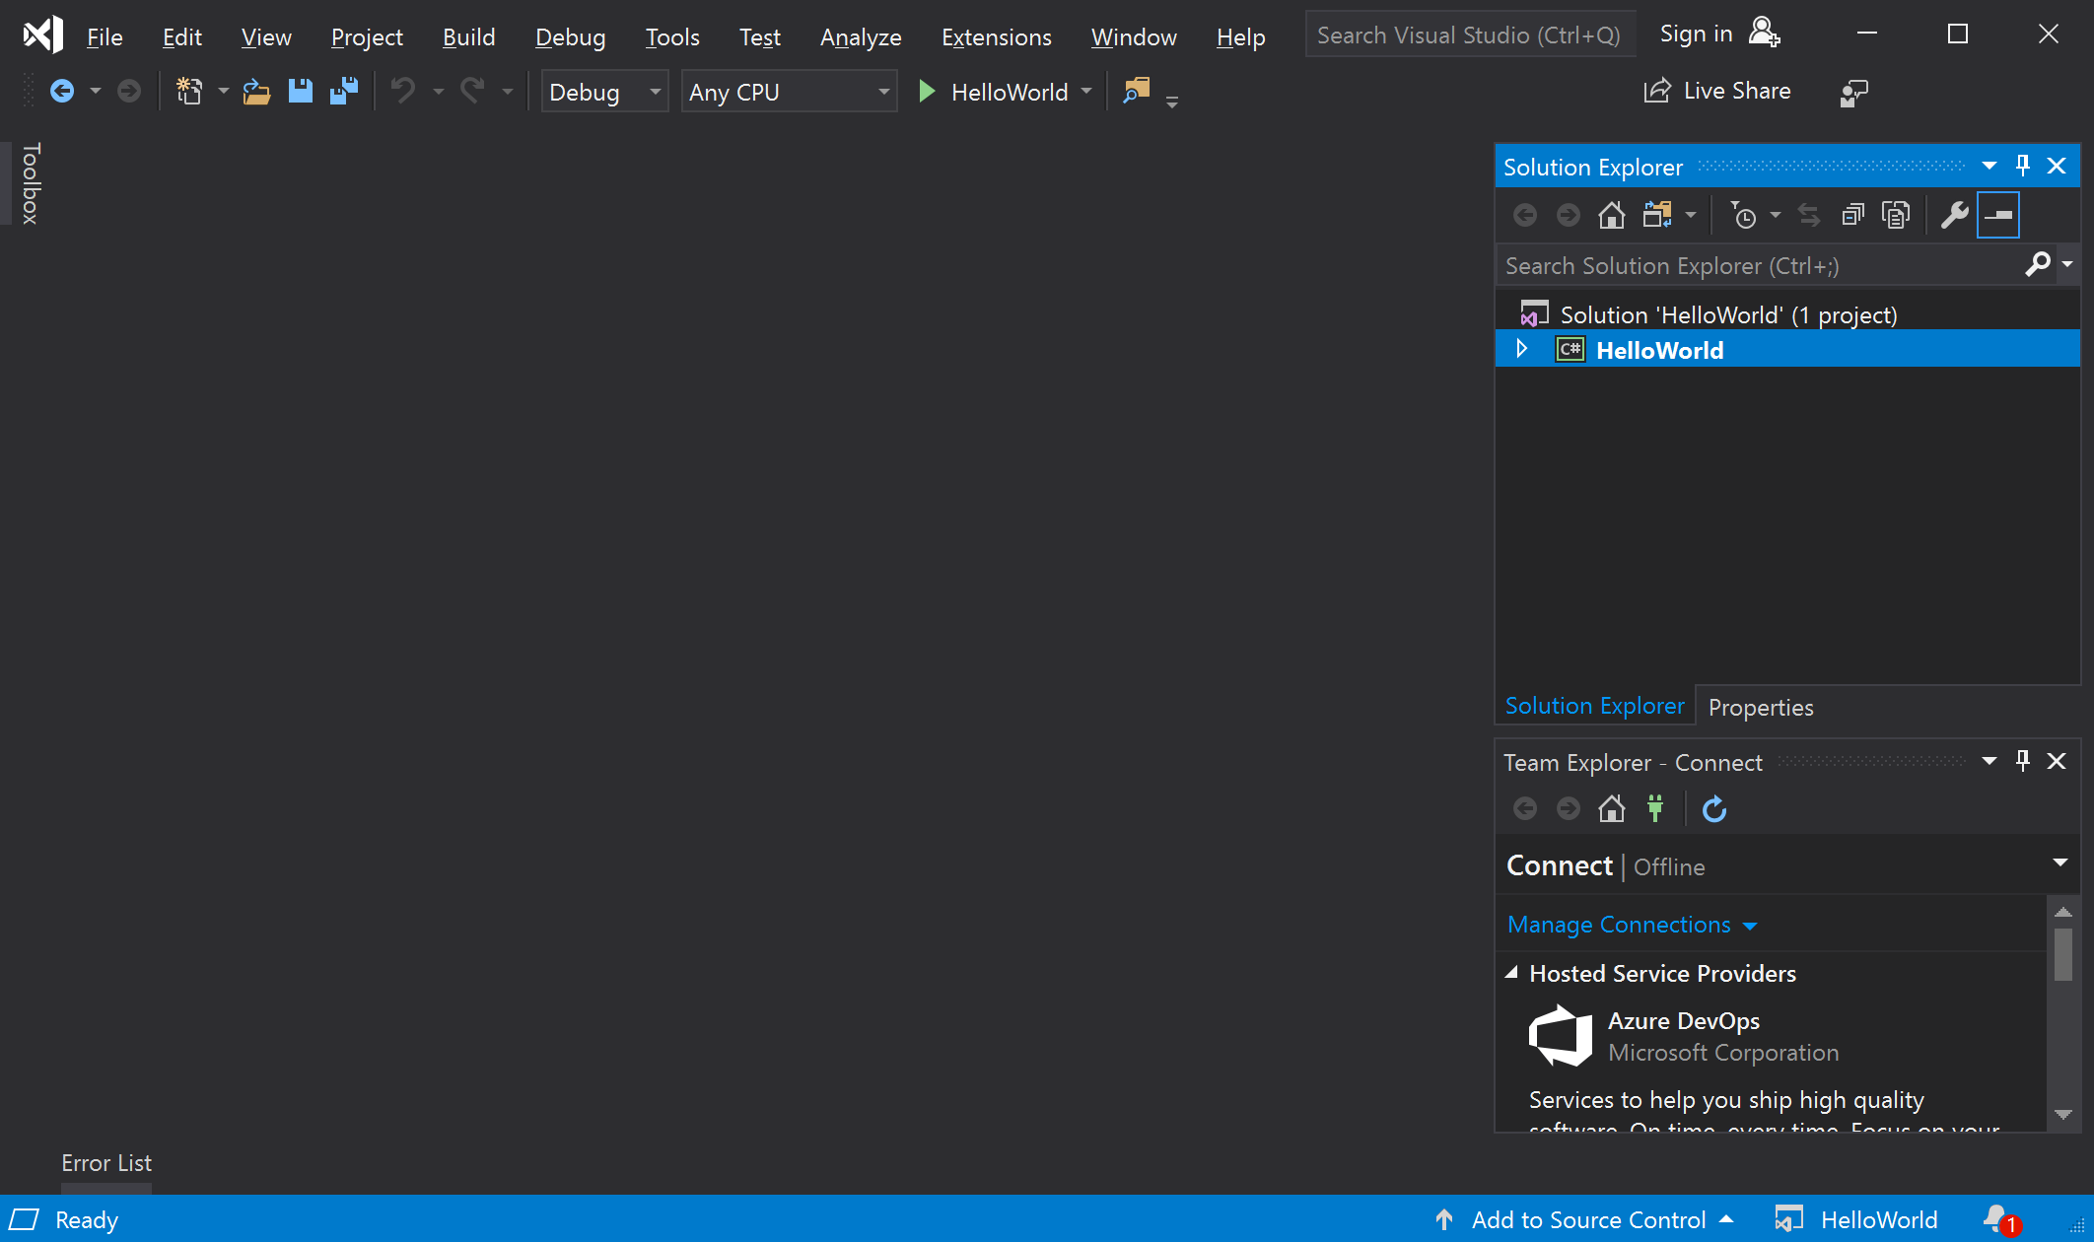Click the Sign In button
Viewport: 2094px width, 1242px height.
tap(1712, 34)
